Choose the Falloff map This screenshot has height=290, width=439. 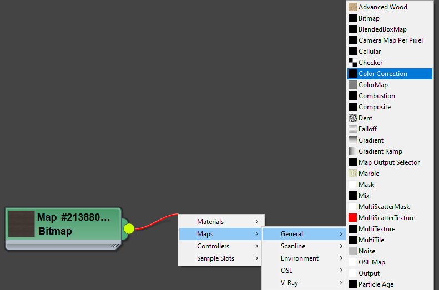[x=390, y=129]
